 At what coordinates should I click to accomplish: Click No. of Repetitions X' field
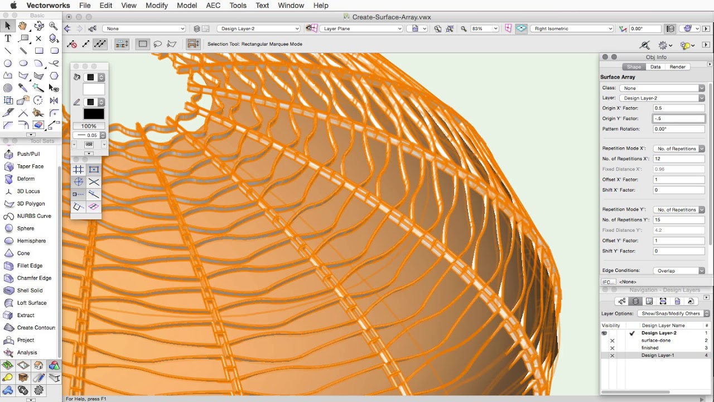(x=679, y=159)
